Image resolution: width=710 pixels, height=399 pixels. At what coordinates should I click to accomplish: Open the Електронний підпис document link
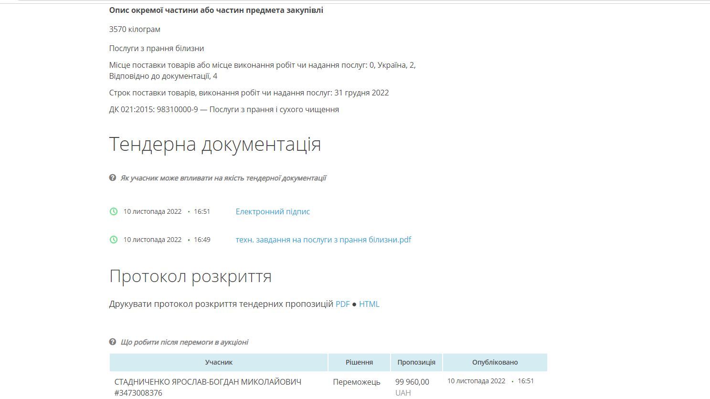pyautogui.click(x=272, y=211)
